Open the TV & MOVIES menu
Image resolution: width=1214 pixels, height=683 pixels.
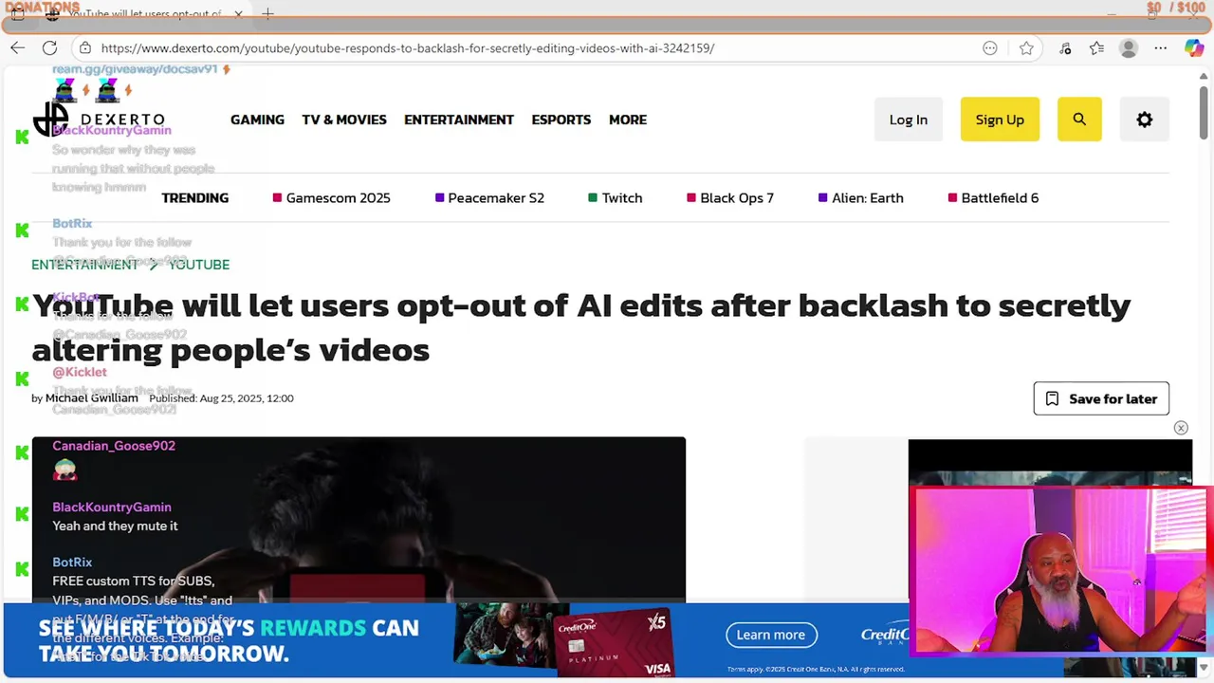click(344, 120)
